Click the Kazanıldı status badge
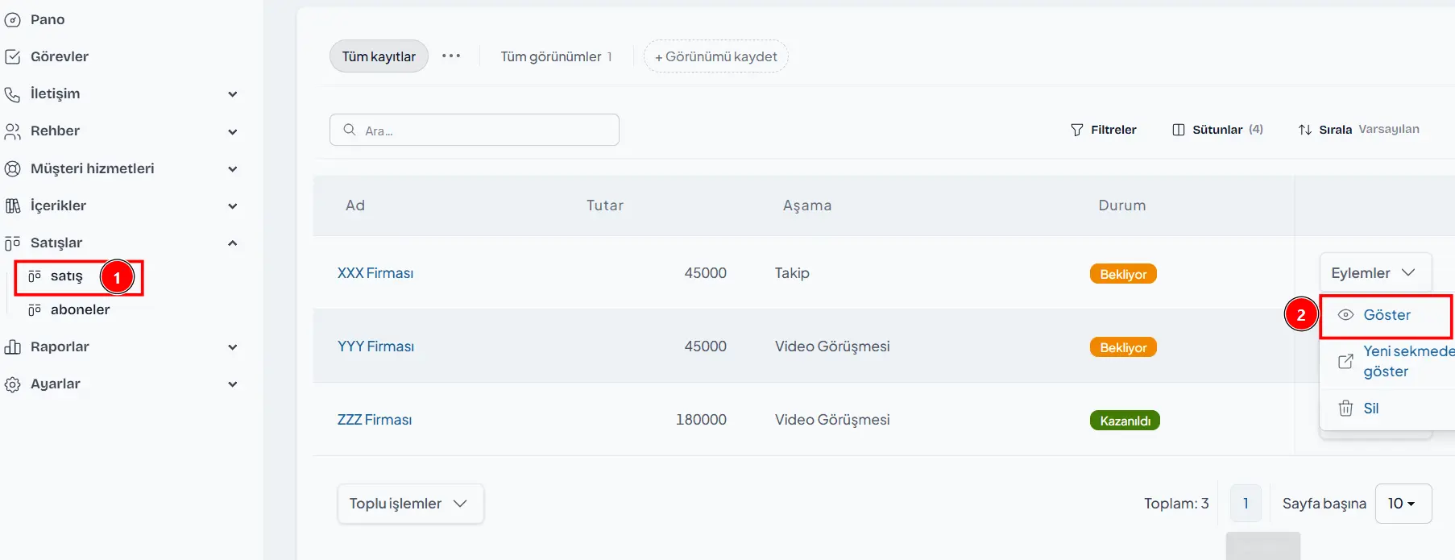The height and width of the screenshot is (560, 1455). coord(1125,421)
